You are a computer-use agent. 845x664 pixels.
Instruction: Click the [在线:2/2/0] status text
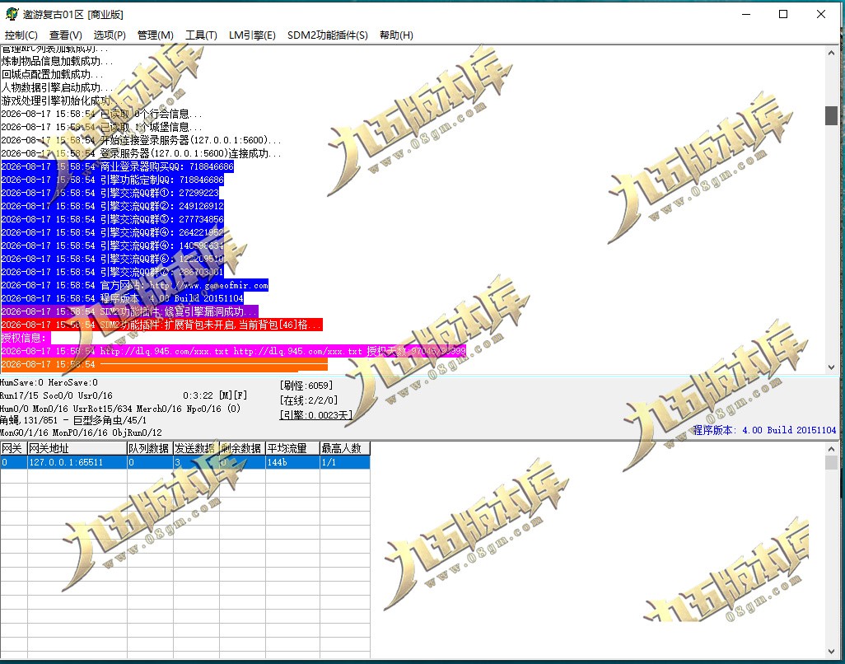309,400
